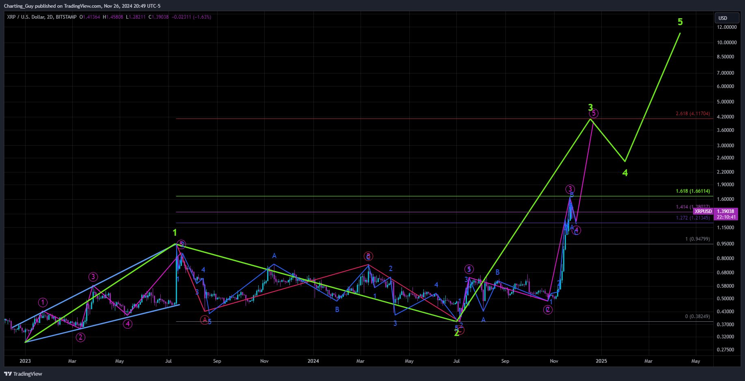Open the BITSTAMP exchange selector
This screenshot has height=381, width=745.
point(66,17)
